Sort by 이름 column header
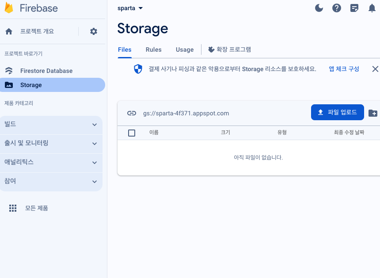Screen dimensions: 380x278 (154, 132)
